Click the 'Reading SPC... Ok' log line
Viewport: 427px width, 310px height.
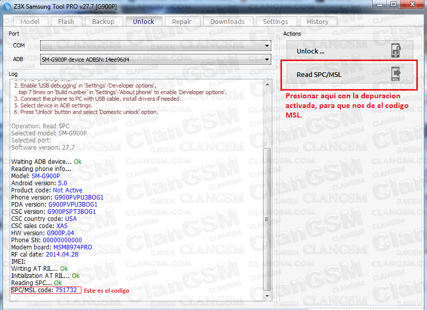37,283
